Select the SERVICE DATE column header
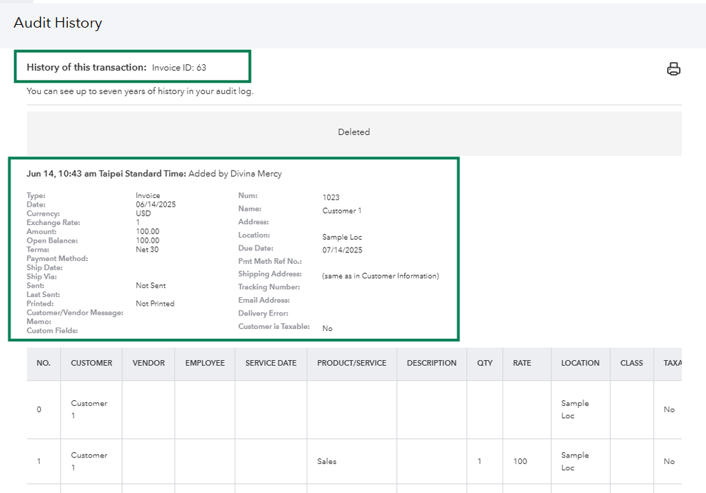Viewport: 706px width, 493px height. (271, 363)
